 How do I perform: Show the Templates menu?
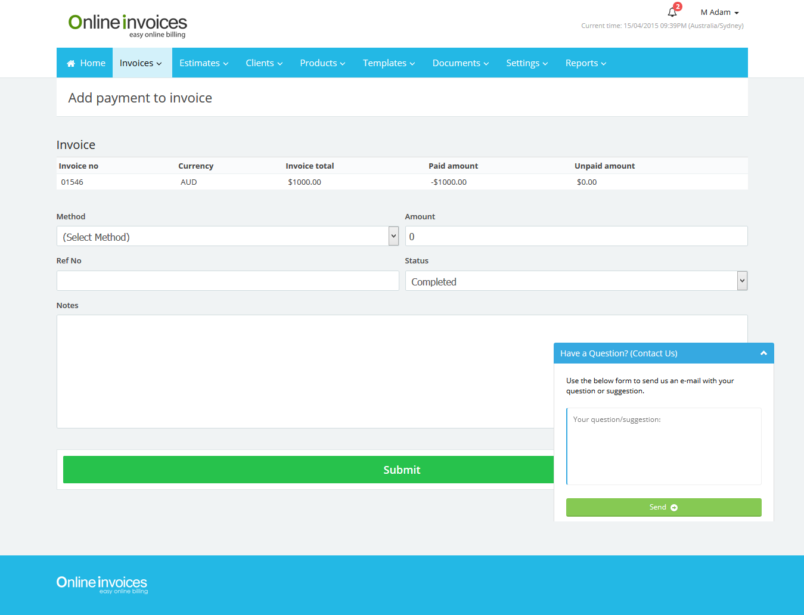click(389, 63)
